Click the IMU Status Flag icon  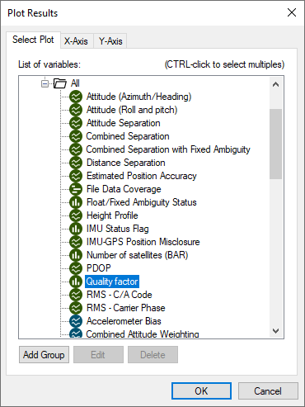tap(76, 229)
